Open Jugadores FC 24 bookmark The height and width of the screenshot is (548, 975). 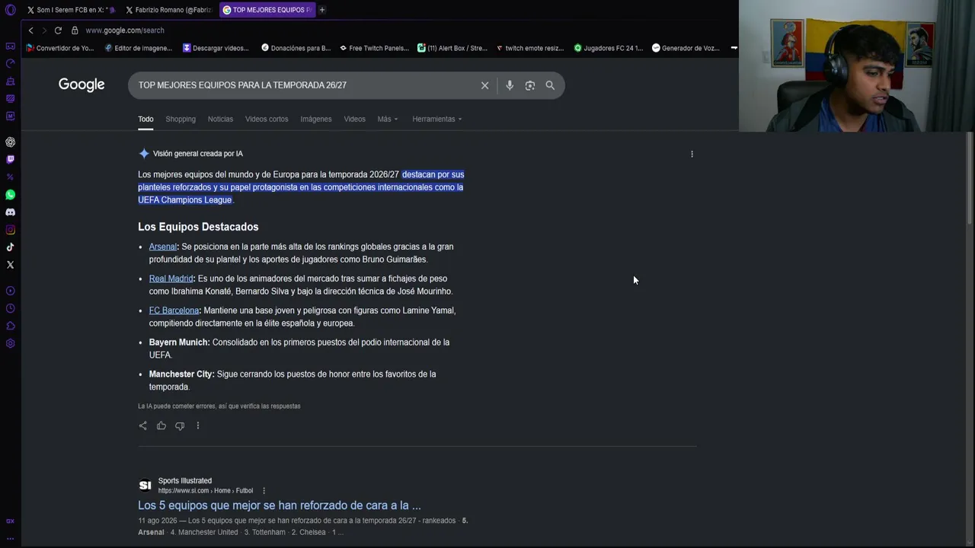tap(608, 48)
